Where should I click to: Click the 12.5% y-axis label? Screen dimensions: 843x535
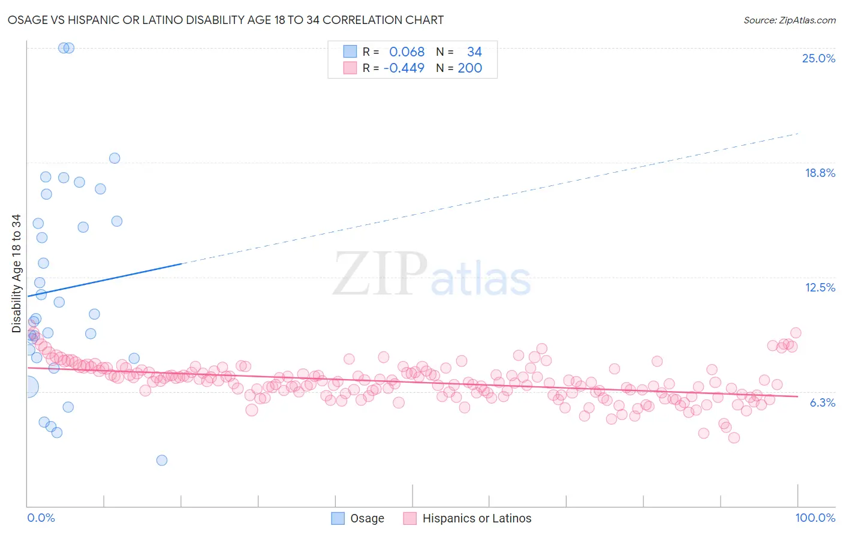tap(820, 287)
